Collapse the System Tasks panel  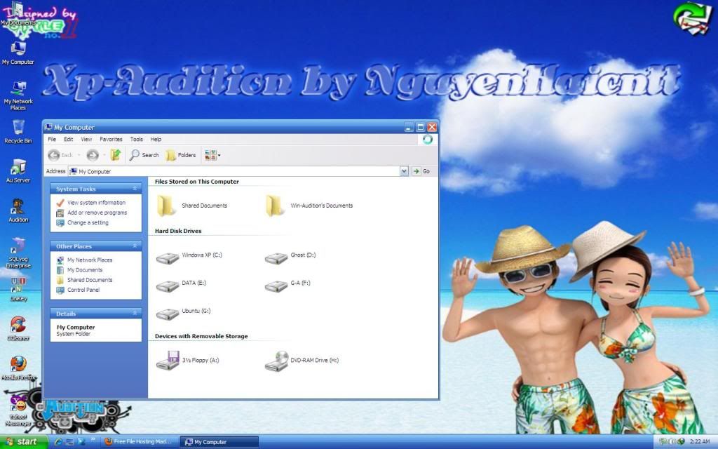tap(135, 188)
